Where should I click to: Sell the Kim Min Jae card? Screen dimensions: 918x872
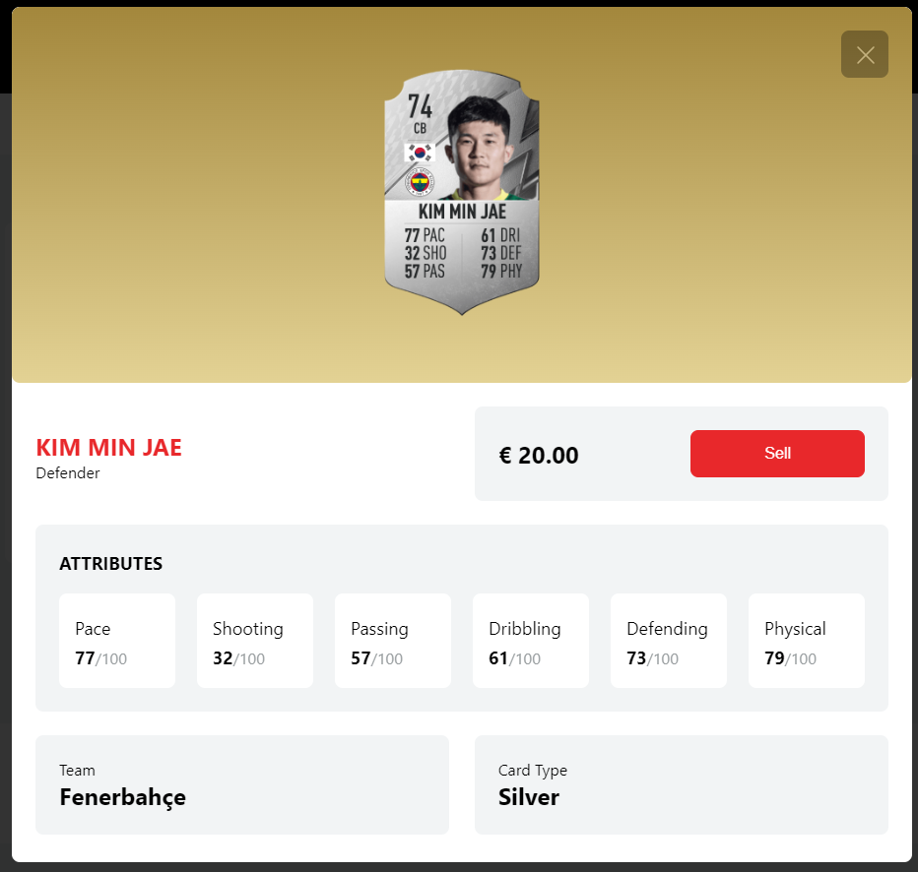point(777,454)
